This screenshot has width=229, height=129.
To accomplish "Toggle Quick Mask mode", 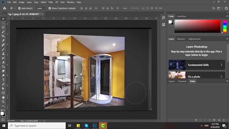I will point(3,120).
